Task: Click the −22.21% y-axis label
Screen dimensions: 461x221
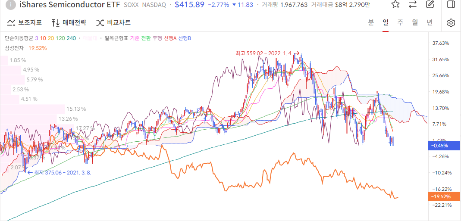Action: pos(442,205)
